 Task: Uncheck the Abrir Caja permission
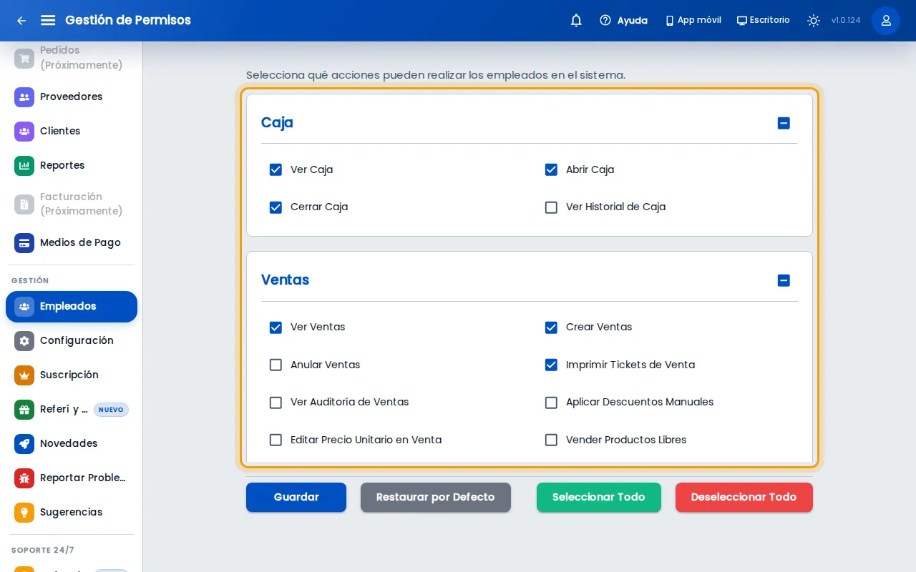click(x=551, y=169)
